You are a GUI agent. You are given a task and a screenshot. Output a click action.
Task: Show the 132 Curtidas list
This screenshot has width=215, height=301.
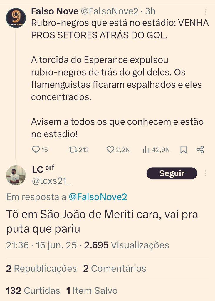pos(33,290)
